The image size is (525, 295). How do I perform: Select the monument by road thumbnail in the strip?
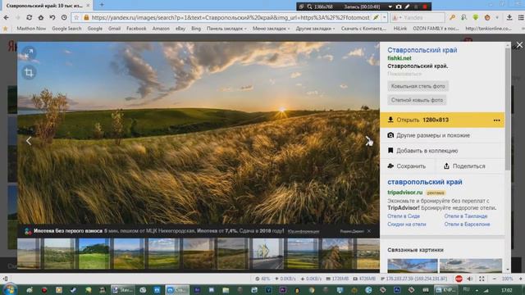click(x=267, y=253)
